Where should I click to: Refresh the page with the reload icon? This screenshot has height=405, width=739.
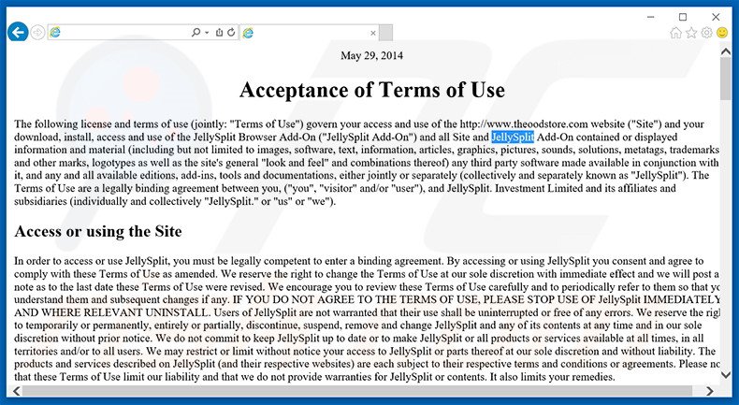[231, 32]
